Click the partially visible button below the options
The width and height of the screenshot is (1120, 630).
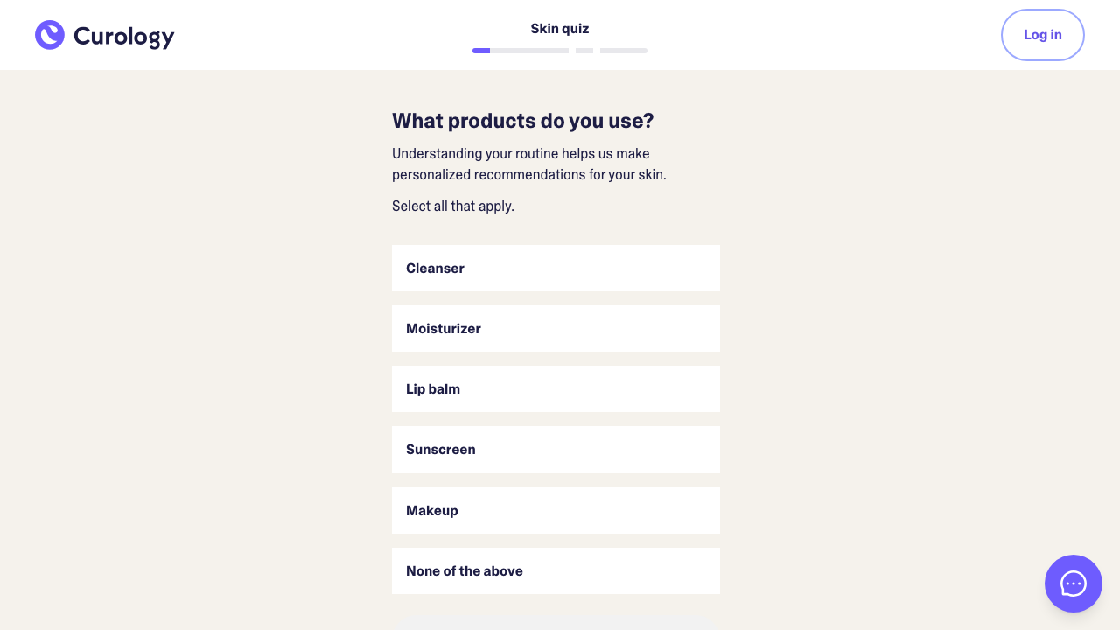point(556,623)
